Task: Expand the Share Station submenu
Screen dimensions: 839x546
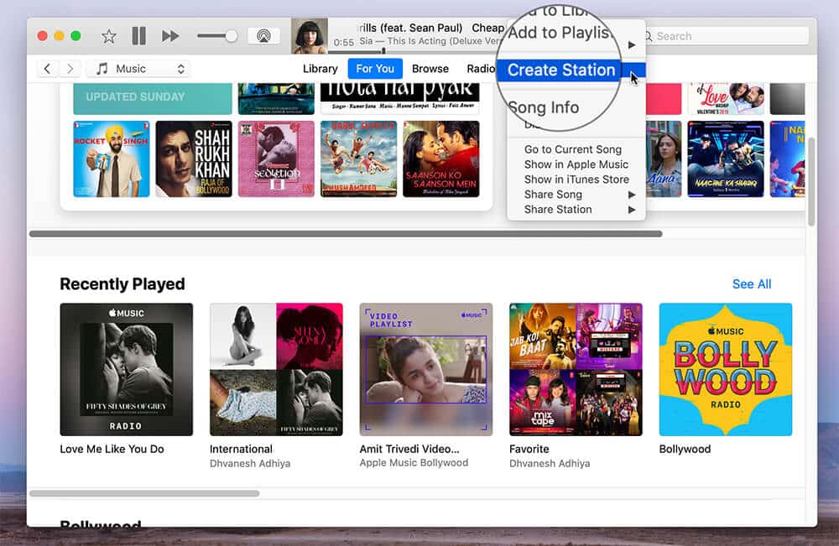Action: pyautogui.click(x=576, y=209)
